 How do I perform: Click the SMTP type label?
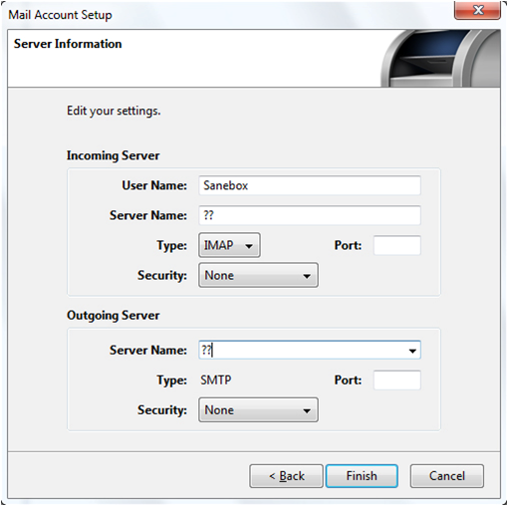tap(216, 379)
